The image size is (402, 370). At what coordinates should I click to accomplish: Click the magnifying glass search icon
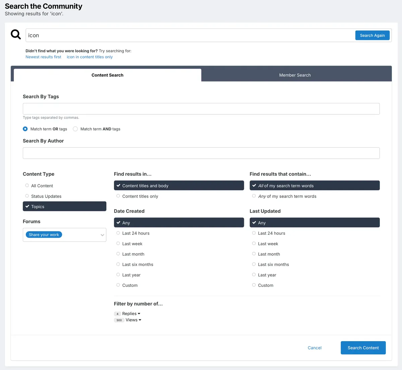pyautogui.click(x=16, y=34)
